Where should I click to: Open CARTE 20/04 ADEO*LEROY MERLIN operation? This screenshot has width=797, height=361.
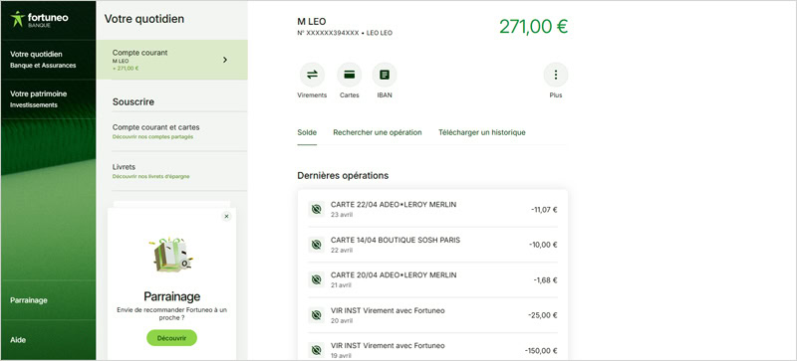pyautogui.click(x=432, y=279)
